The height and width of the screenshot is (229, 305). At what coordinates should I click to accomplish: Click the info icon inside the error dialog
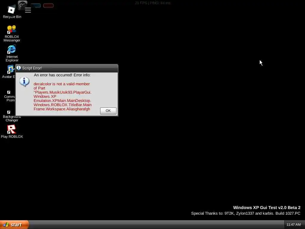[24, 82]
